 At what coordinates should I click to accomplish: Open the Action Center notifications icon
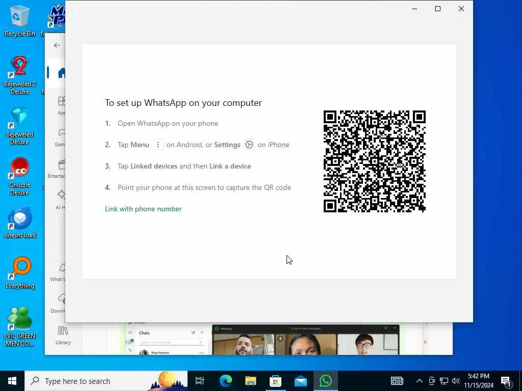[x=506, y=381]
